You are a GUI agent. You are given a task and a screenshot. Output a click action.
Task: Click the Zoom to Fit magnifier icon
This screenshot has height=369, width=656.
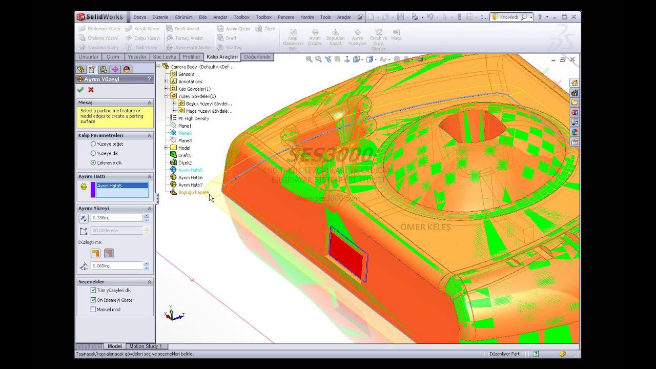click(309, 59)
